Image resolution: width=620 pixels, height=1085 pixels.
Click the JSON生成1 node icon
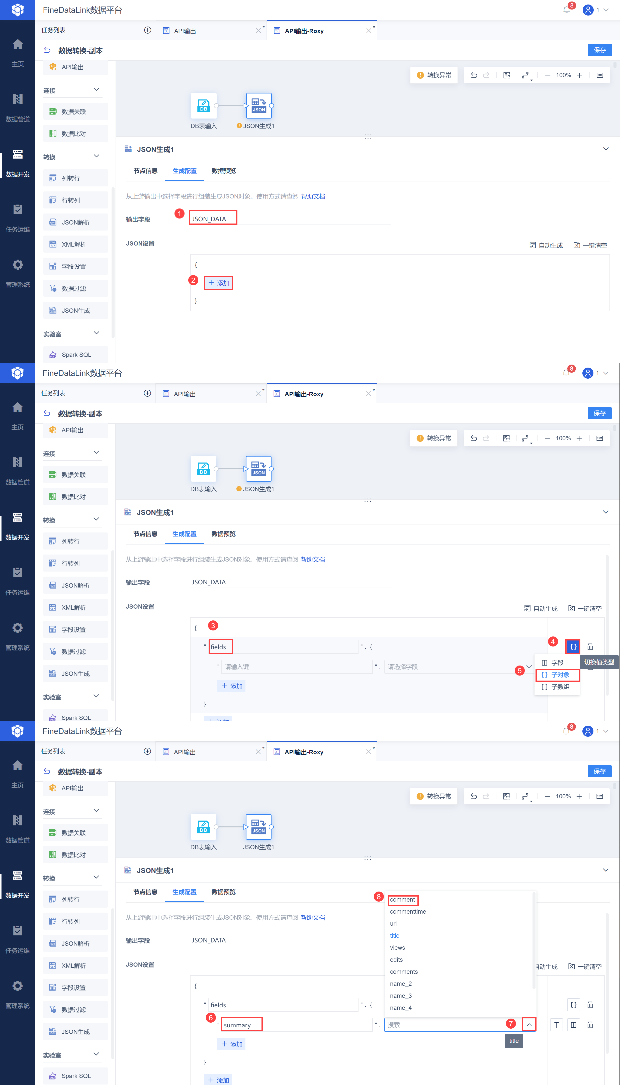pyautogui.click(x=258, y=106)
